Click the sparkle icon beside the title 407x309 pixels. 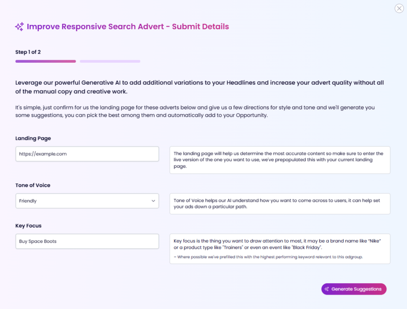point(19,27)
